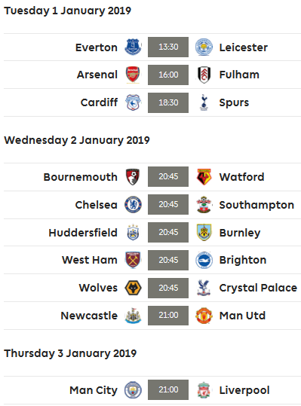Click the Everton club crest

click(x=133, y=47)
